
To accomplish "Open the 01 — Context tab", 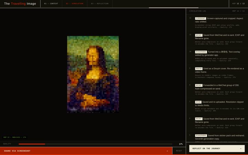I will point(51,3).
